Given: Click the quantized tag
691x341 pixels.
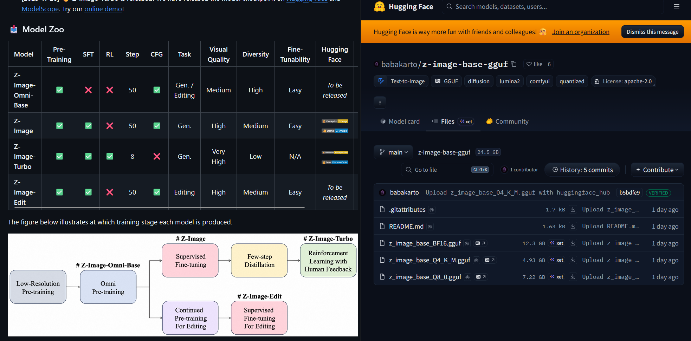Looking at the screenshot, I should pos(572,81).
